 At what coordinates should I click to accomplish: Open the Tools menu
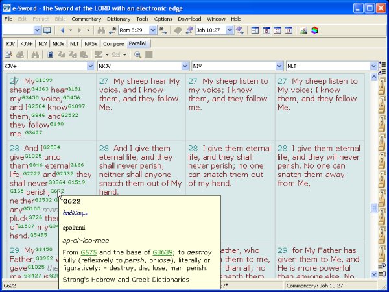(x=143, y=19)
